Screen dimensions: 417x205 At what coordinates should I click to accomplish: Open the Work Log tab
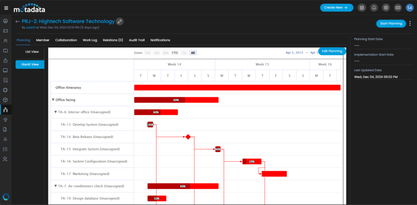point(90,40)
